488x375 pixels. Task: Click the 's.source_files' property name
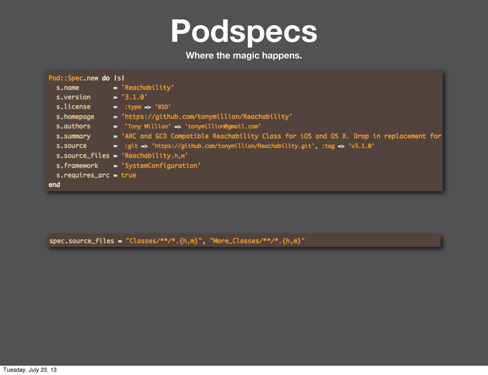[x=83, y=156]
